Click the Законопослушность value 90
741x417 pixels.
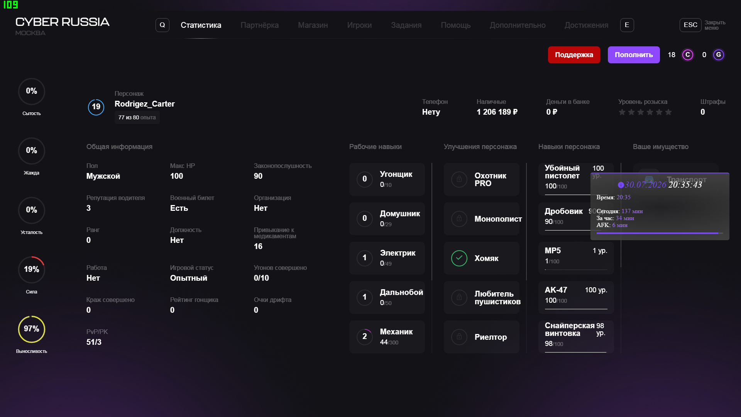coord(258,176)
